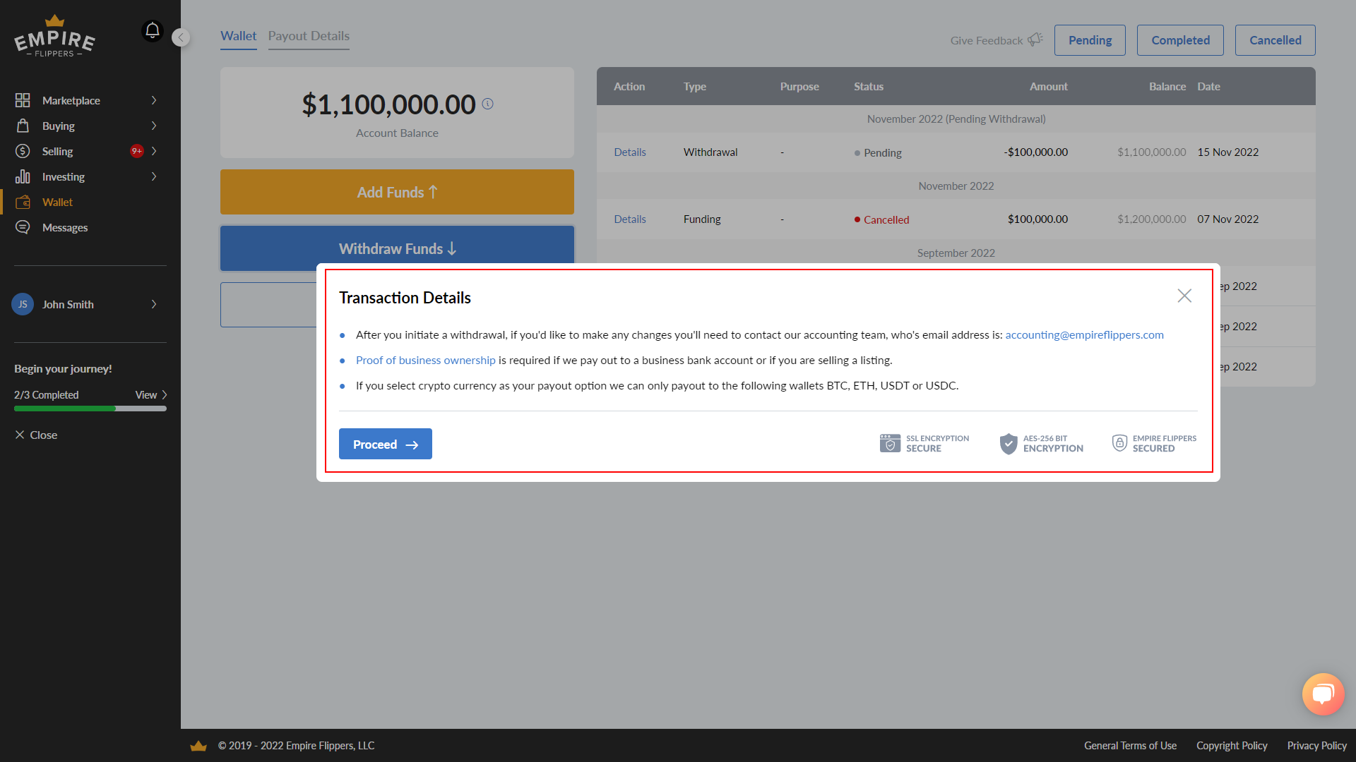View the journey progress steps
1356x762 pixels.
click(x=151, y=395)
